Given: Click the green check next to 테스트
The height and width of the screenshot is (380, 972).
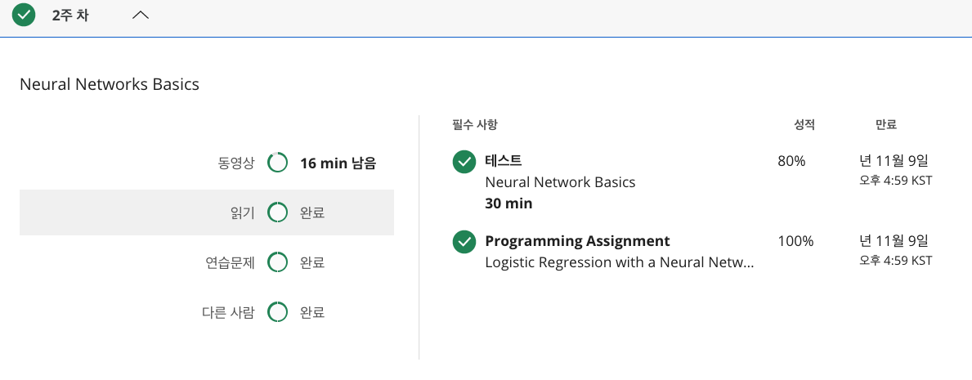Looking at the screenshot, I should point(464,162).
